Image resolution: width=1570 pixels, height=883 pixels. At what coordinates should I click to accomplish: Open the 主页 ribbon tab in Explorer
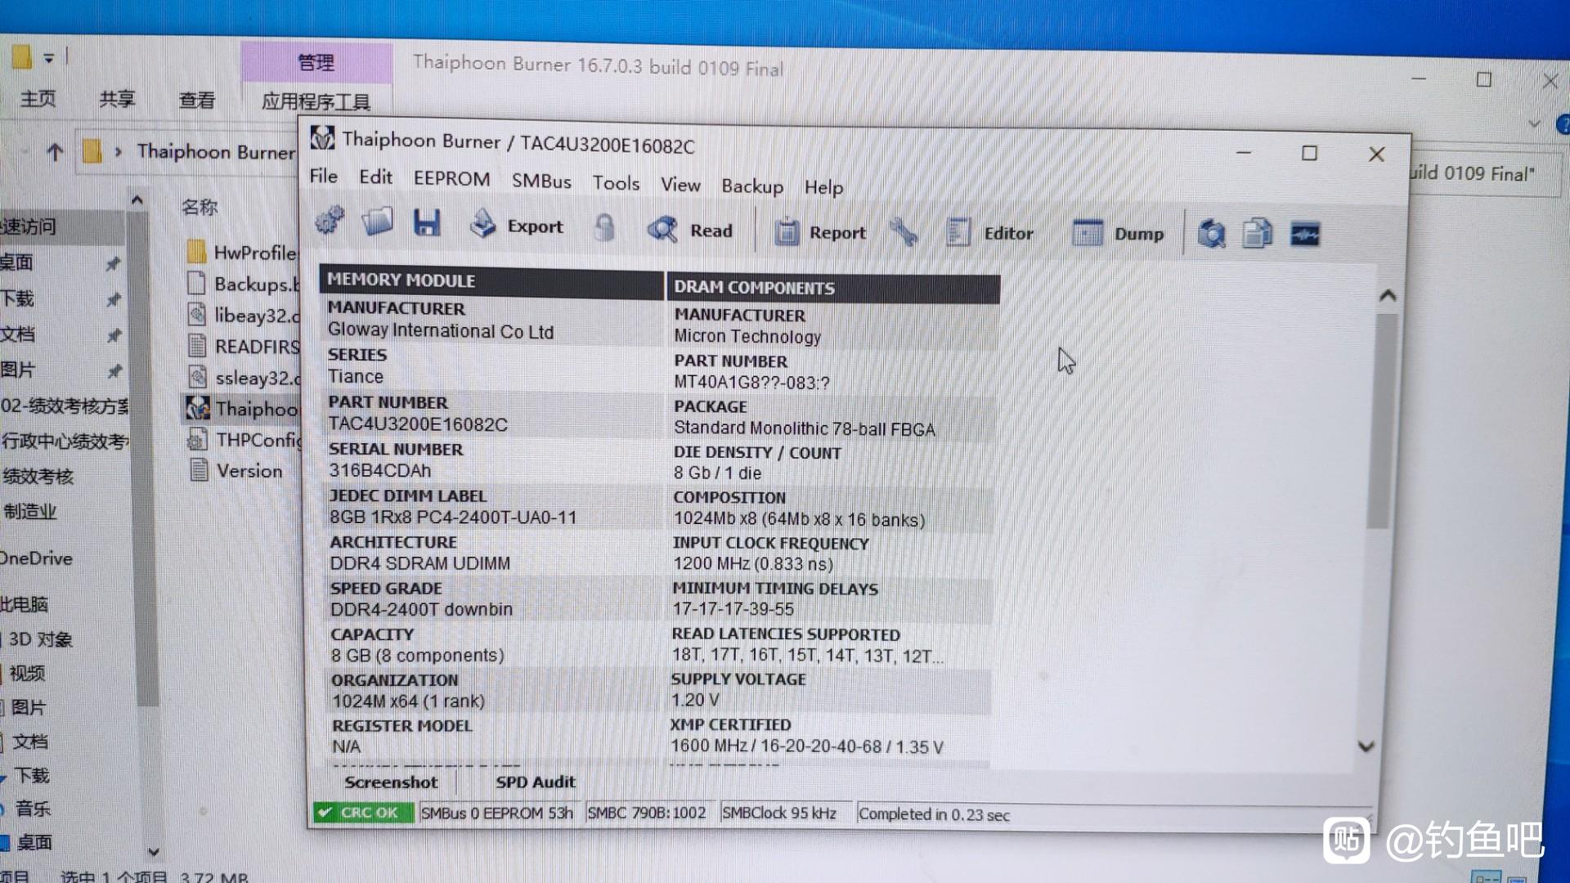(38, 99)
